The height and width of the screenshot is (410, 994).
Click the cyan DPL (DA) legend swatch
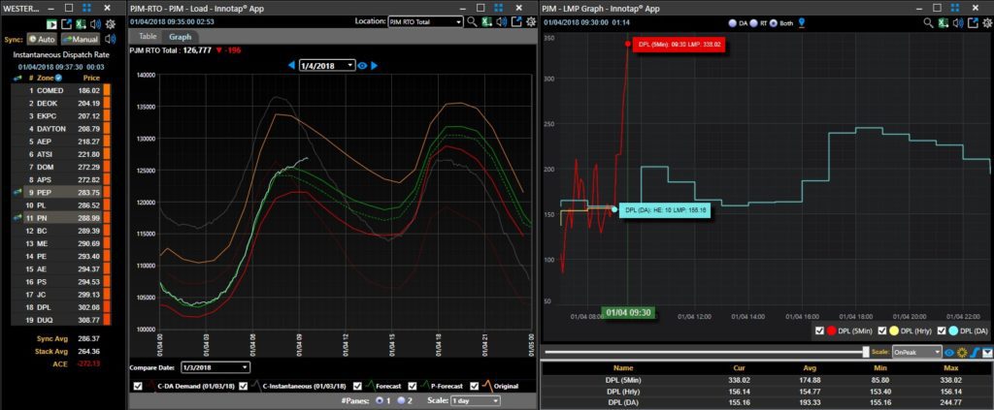pyautogui.click(x=953, y=331)
